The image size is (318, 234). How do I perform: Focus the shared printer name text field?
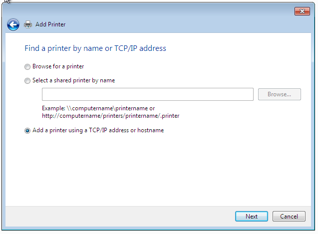tap(148, 94)
